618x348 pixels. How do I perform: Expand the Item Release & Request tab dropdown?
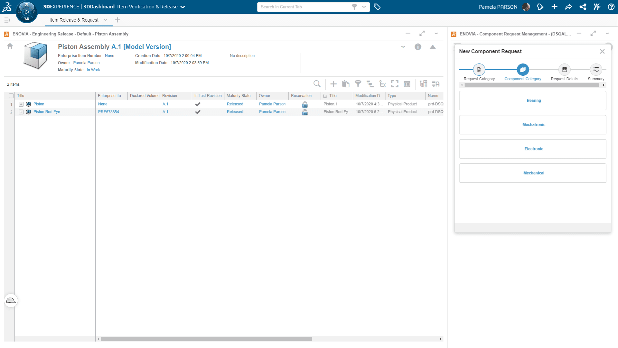(106, 20)
